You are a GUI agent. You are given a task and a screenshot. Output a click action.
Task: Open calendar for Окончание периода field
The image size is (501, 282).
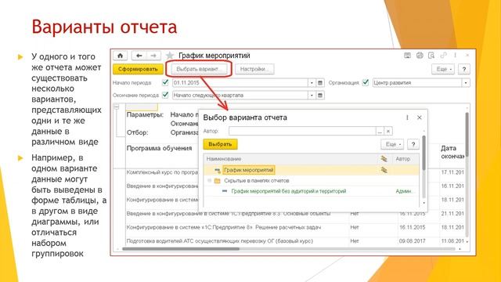pyautogui.click(x=320, y=96)
